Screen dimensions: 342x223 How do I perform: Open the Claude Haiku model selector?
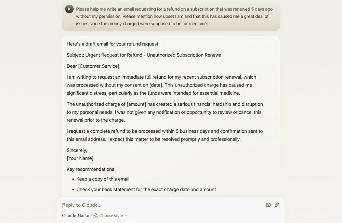click(x=76, y=215)
